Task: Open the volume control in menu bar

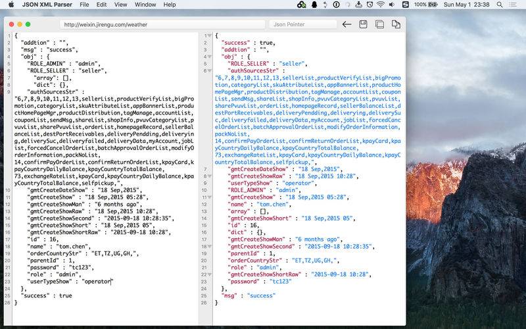Action: click(x=391, y=5)
